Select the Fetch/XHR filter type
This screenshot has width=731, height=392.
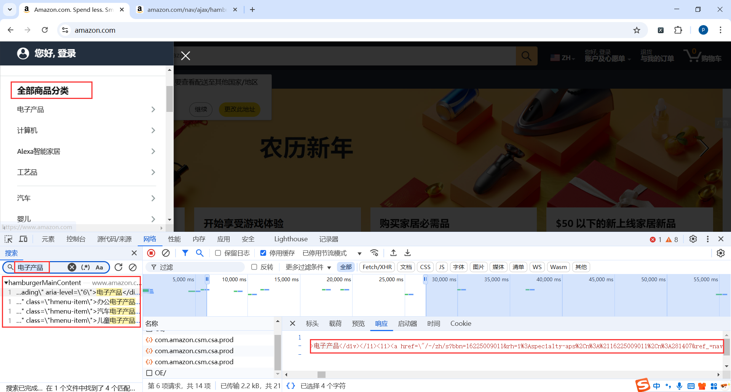[x=377, y=267]
